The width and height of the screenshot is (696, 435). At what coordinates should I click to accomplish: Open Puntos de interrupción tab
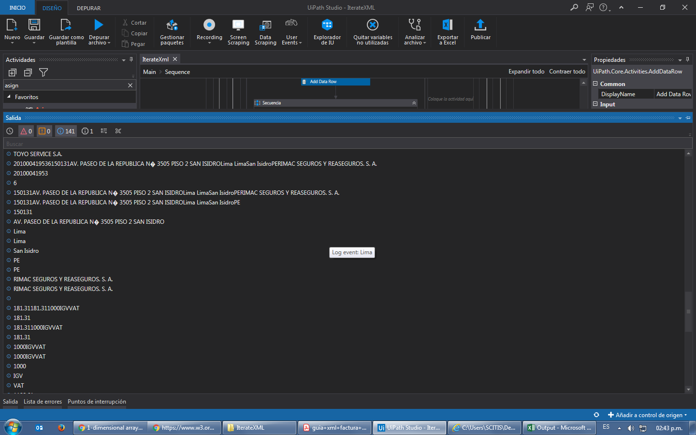[x=97, y=402]
